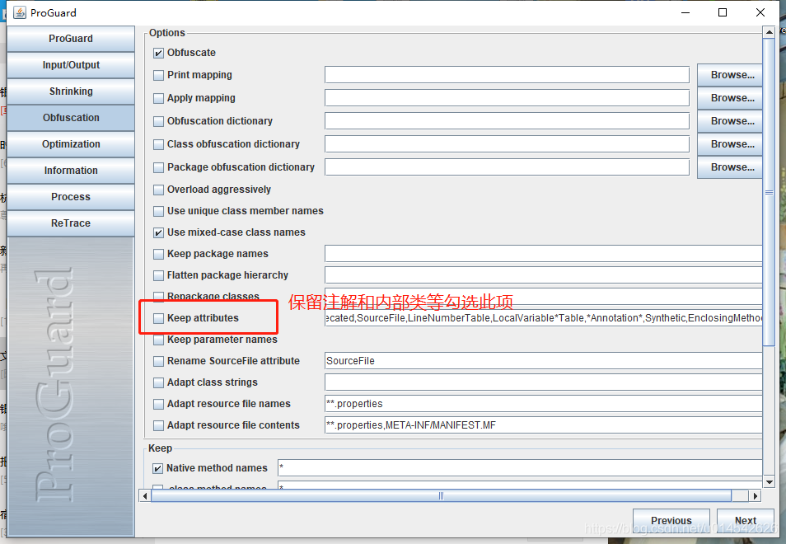This screenshot has height=544, width=786.
Task: Browse for the Apply mapping file
Action: point(730,98)
